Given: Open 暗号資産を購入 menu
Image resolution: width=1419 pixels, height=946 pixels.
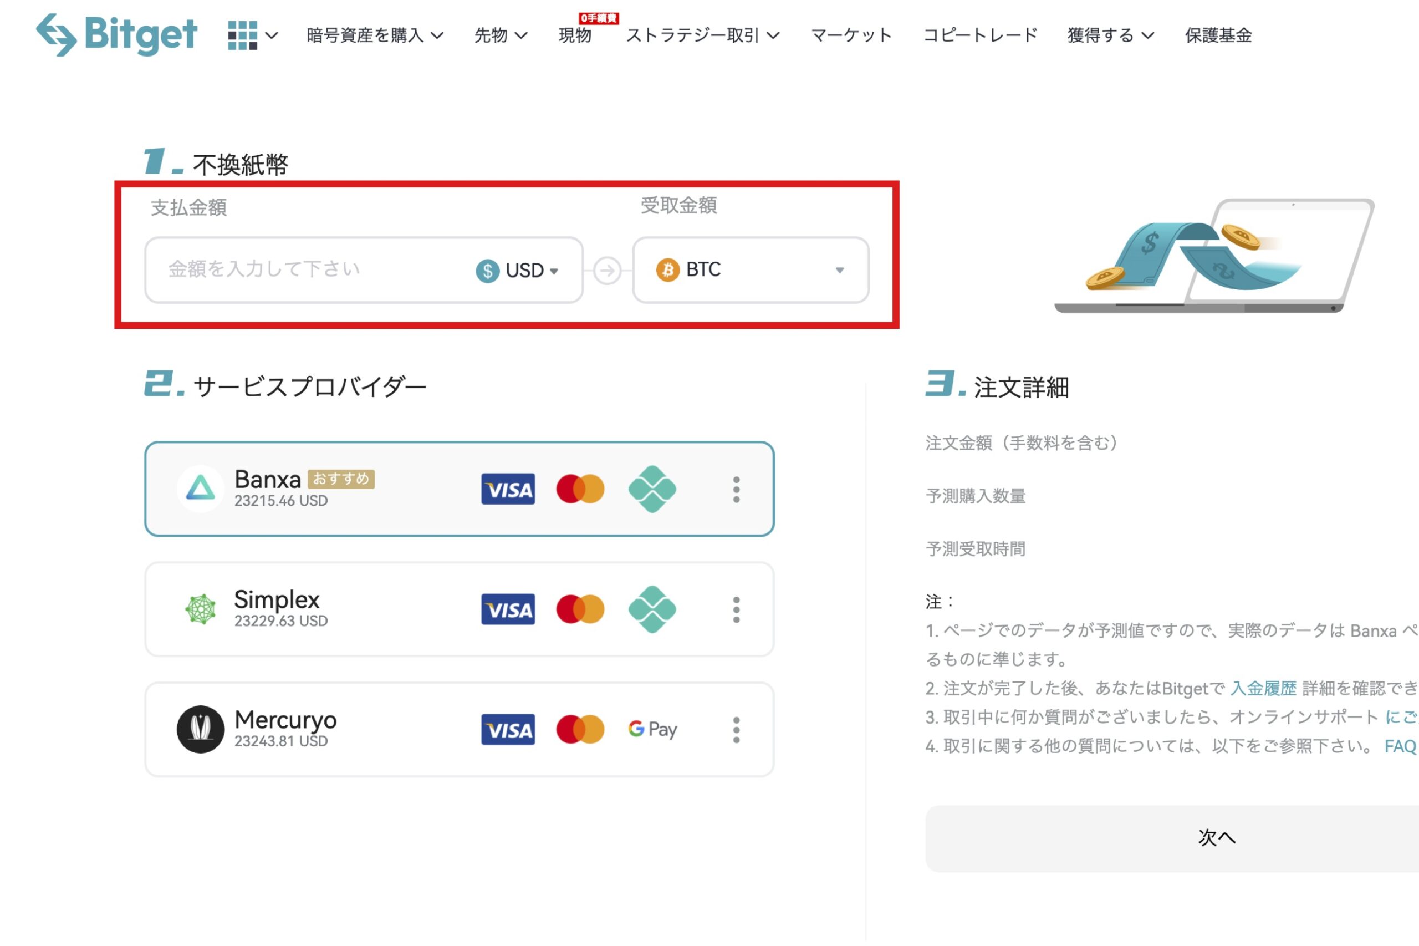Looking at the screenshot, I should click(375, 35).
